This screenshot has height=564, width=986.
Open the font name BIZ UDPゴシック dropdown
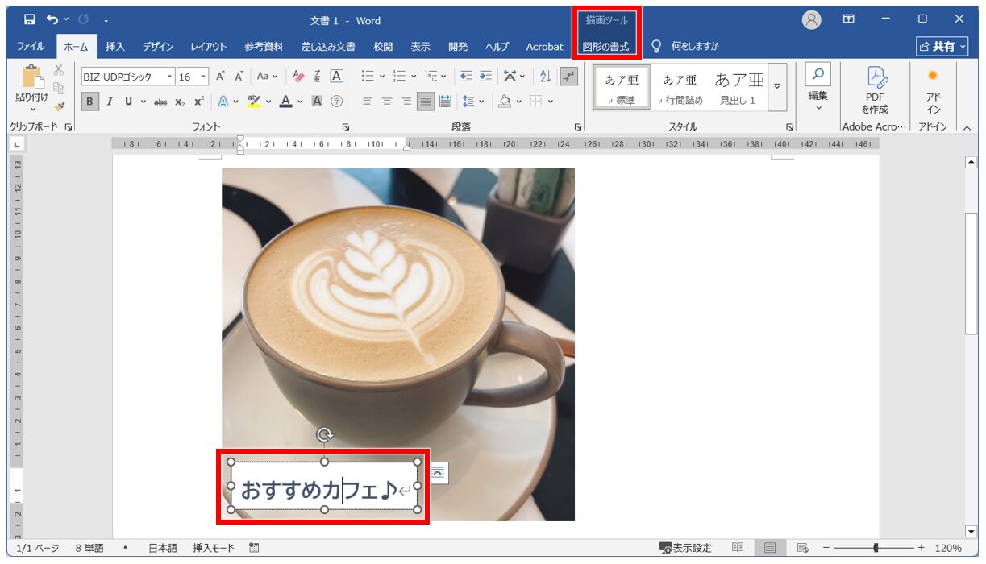coord(170,77)
